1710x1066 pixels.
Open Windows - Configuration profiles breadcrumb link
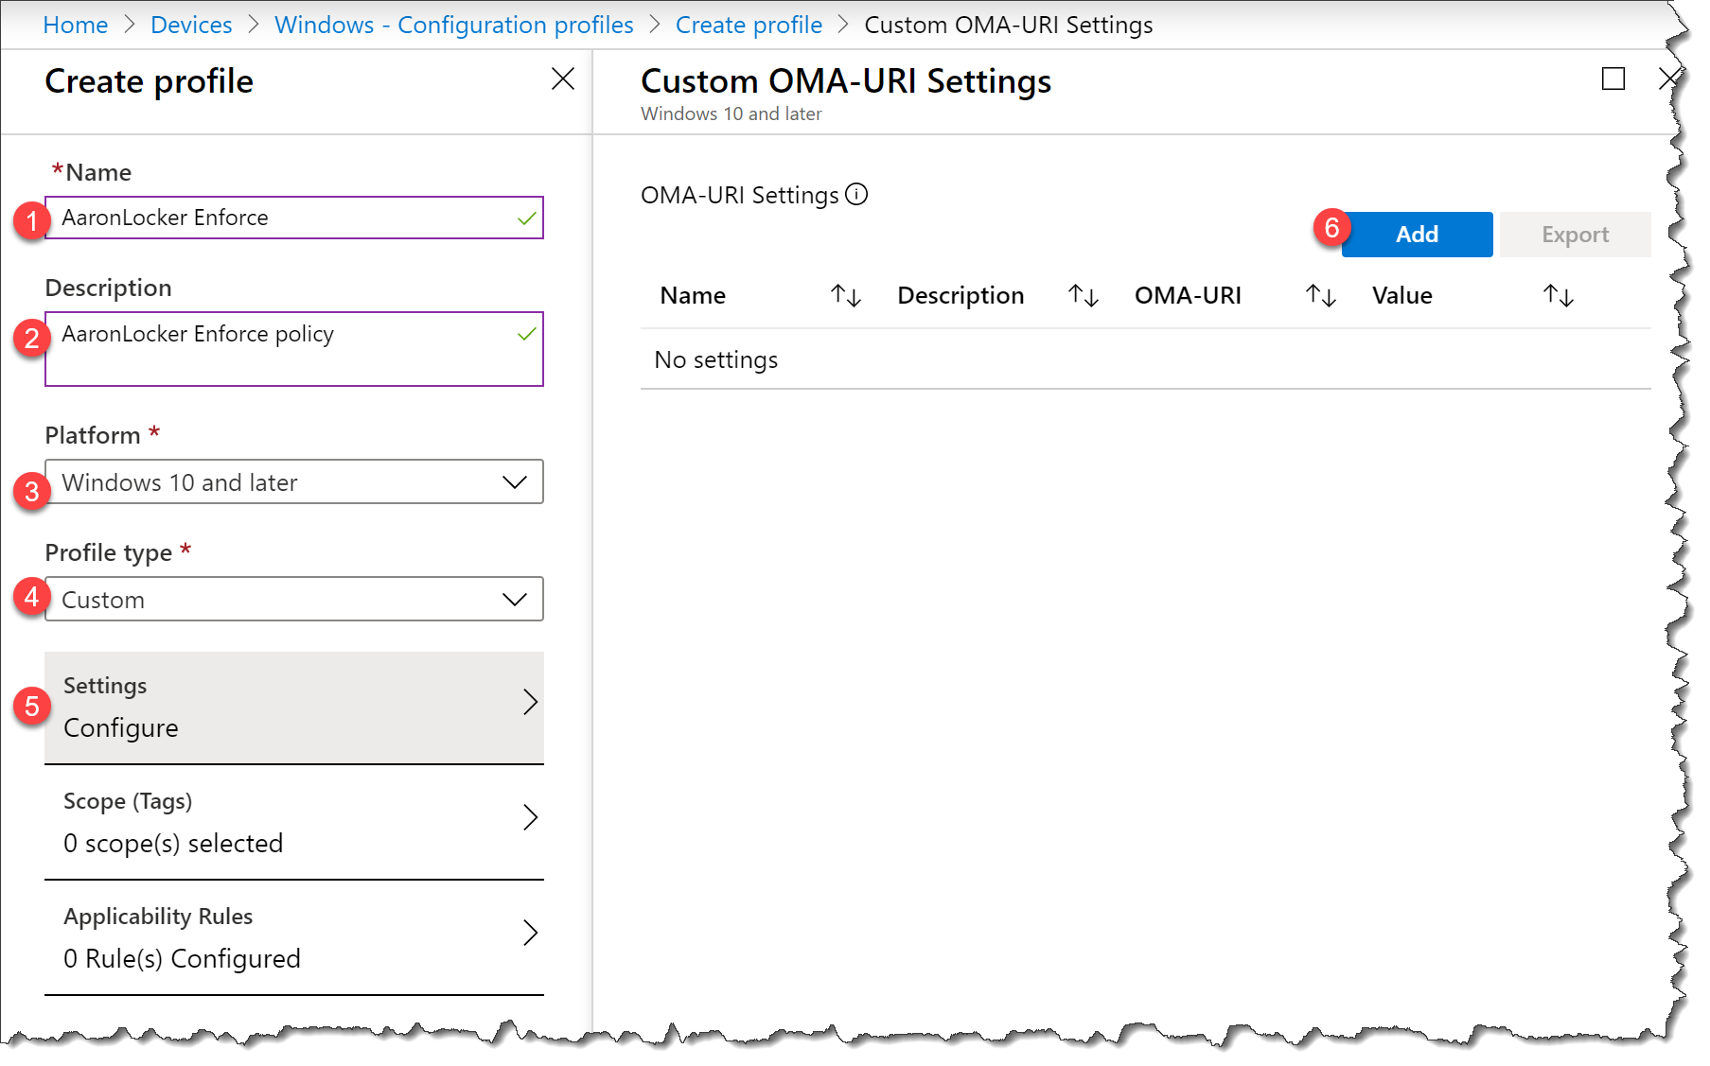(454, 25)
